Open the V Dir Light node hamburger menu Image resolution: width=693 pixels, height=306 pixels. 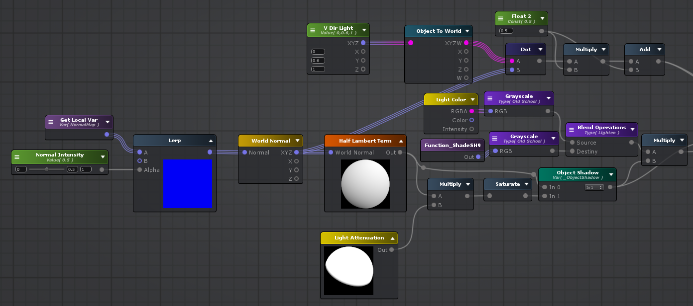click(x=313, y=30)
